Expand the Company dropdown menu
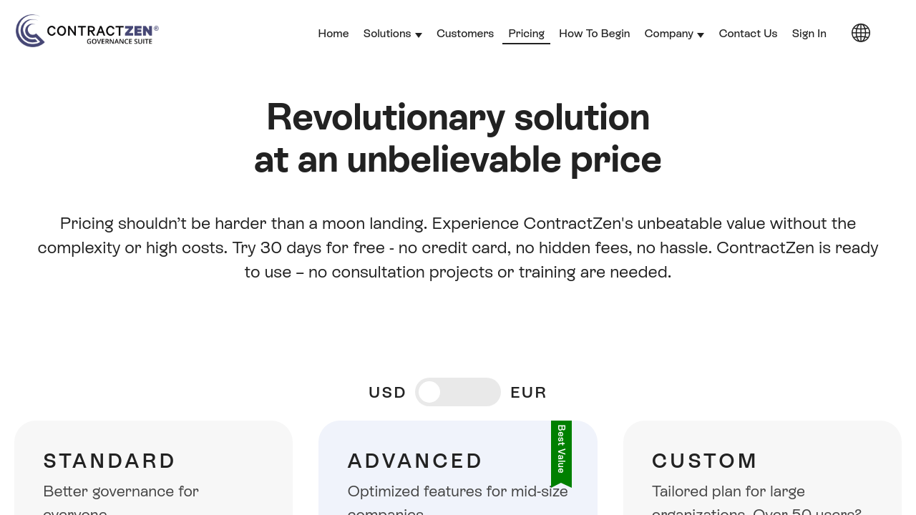916x515 pixels. [668, 34]
